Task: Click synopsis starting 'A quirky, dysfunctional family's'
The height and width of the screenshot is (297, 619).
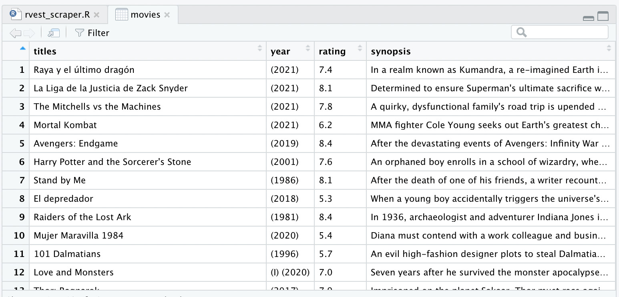Action: point(491,106)
